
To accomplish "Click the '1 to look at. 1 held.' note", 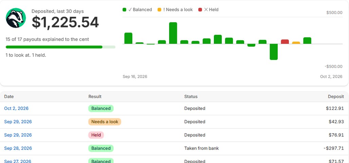I will [x=26, y=55].
